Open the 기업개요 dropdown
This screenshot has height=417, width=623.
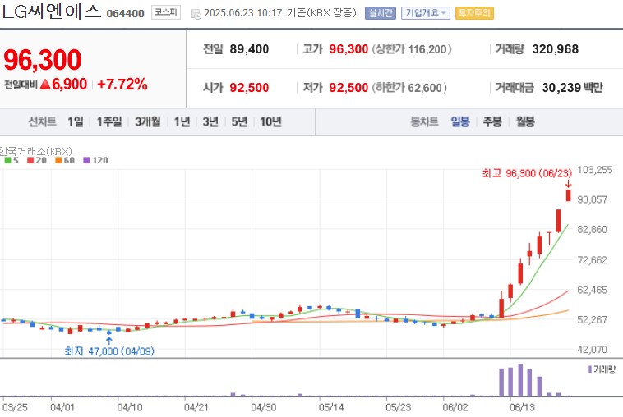[x=425, y=13]
